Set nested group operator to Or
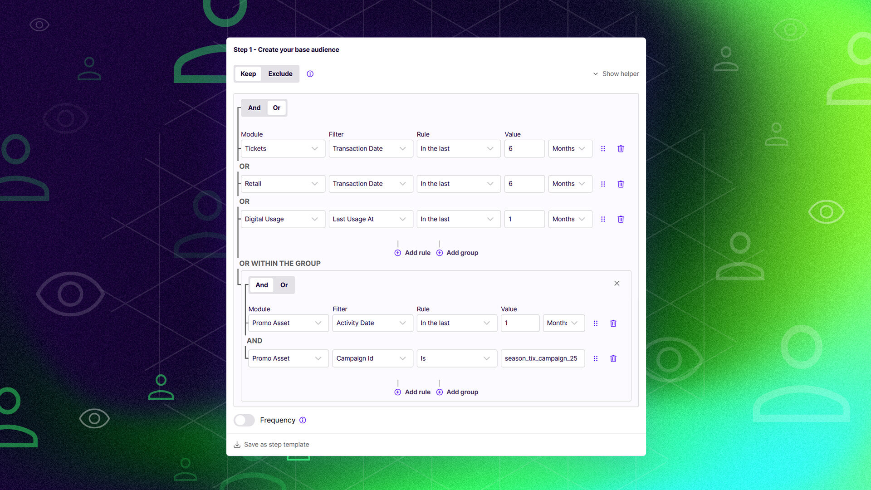 point(284,285)
